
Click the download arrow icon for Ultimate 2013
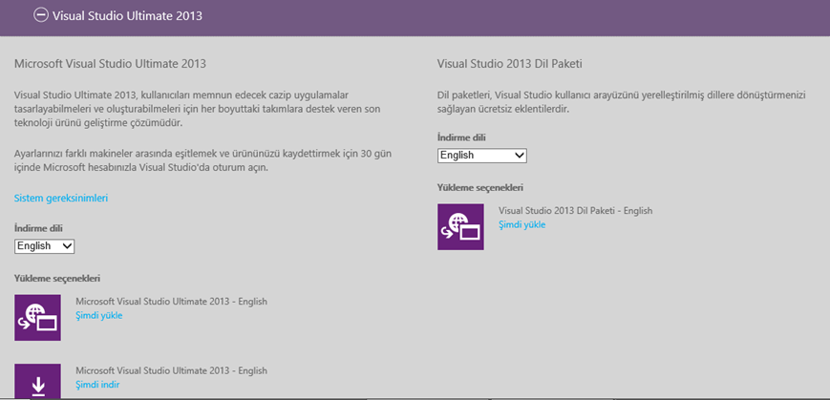(37, 381)
